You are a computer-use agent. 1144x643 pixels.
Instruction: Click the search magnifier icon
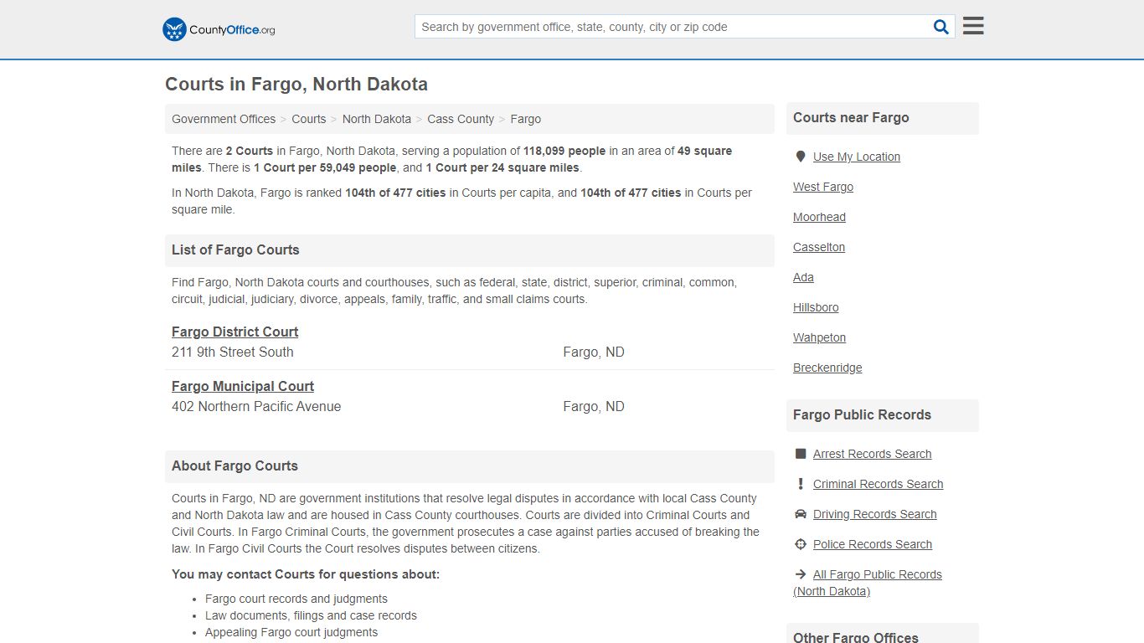(941, 27)
